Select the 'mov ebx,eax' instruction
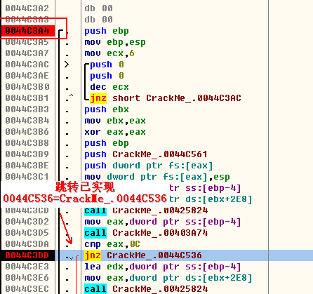 pos(115,121)
